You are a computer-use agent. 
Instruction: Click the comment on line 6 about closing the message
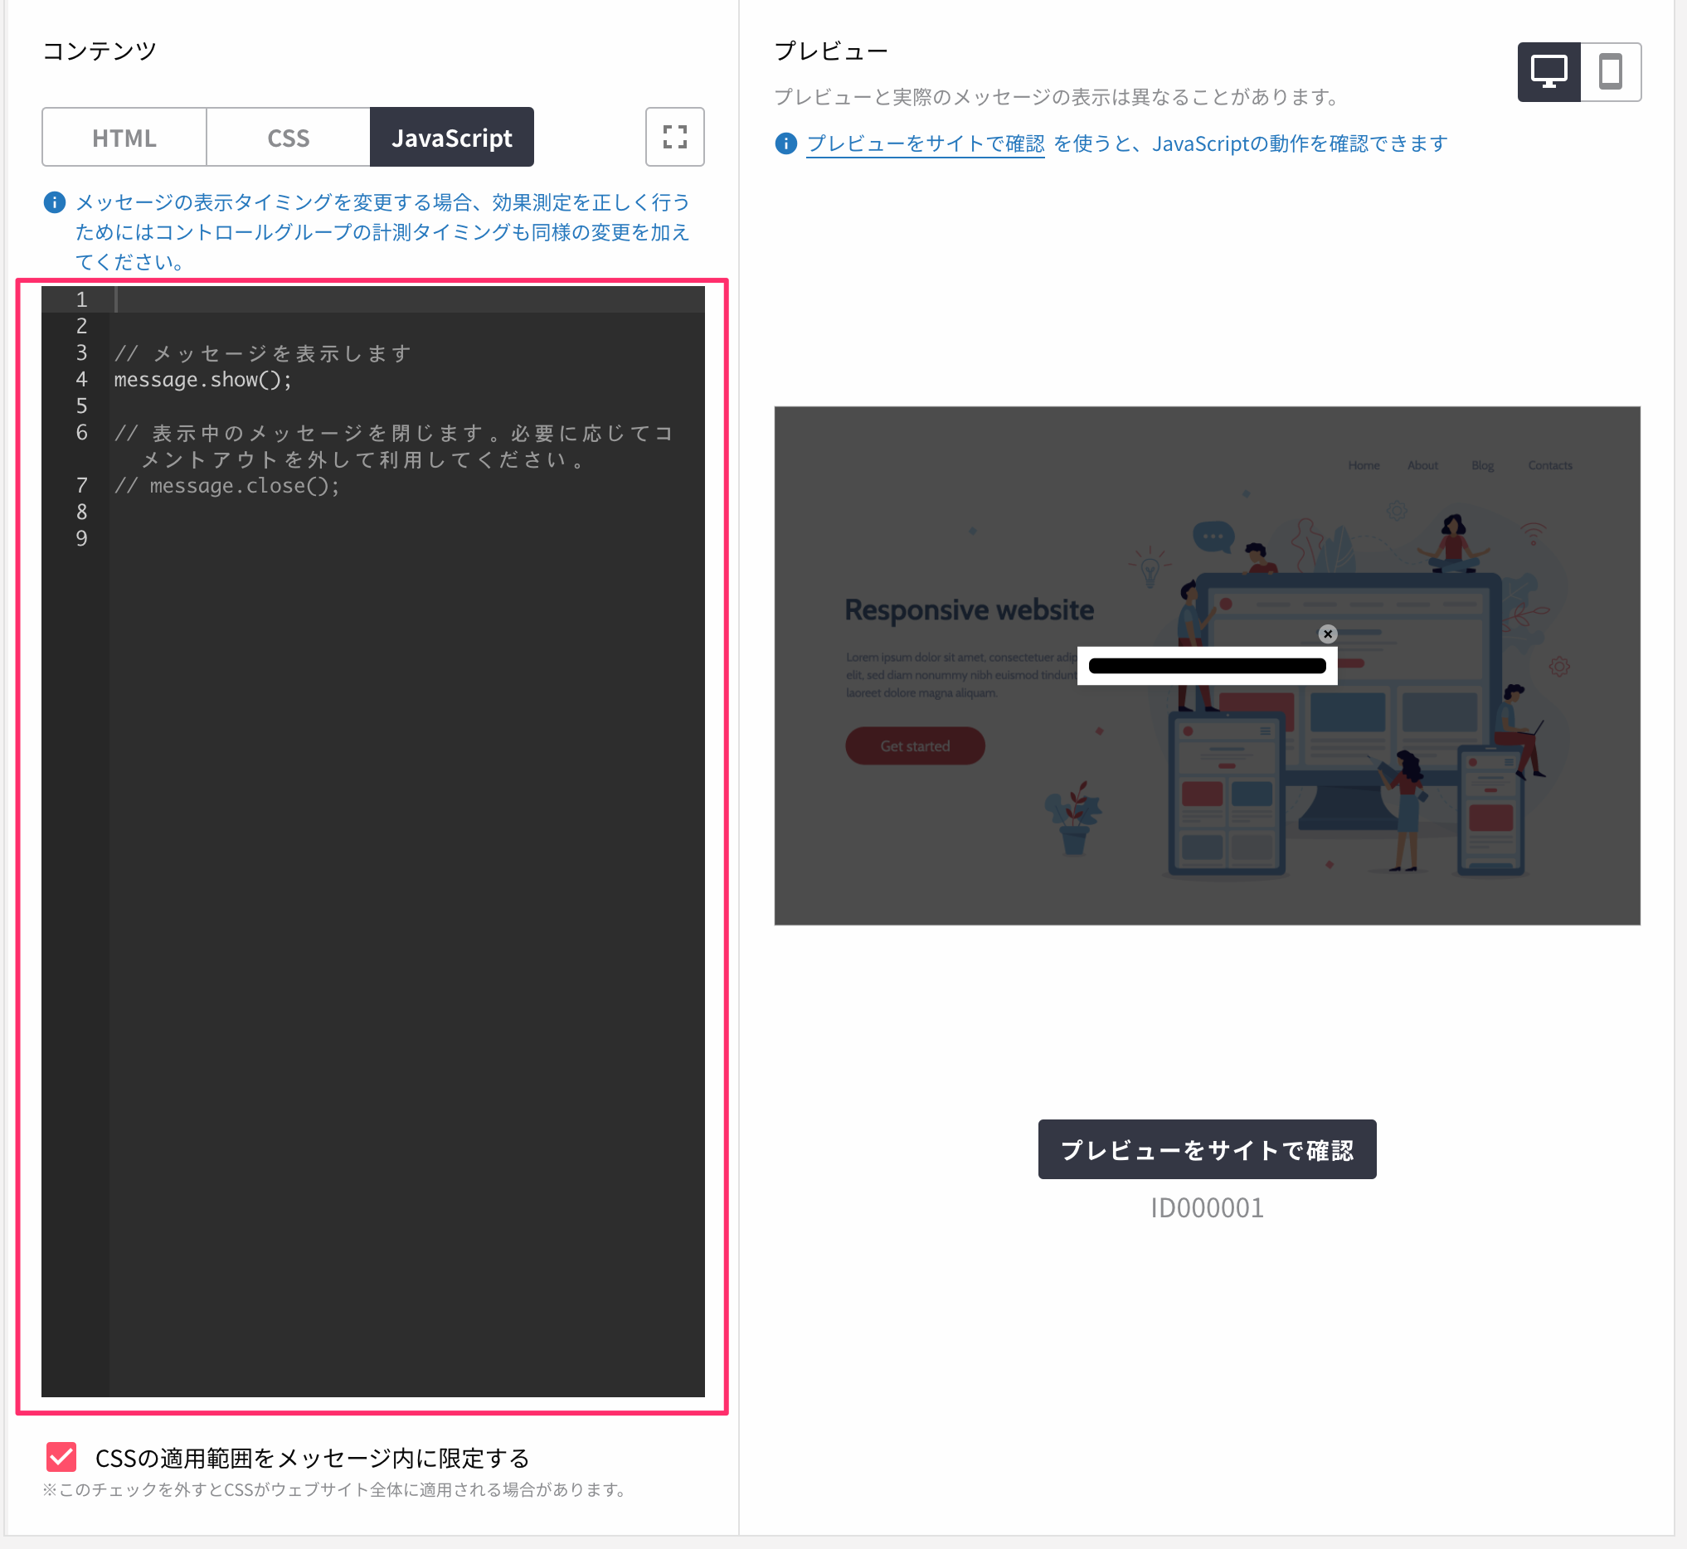[x=394, y=446]
